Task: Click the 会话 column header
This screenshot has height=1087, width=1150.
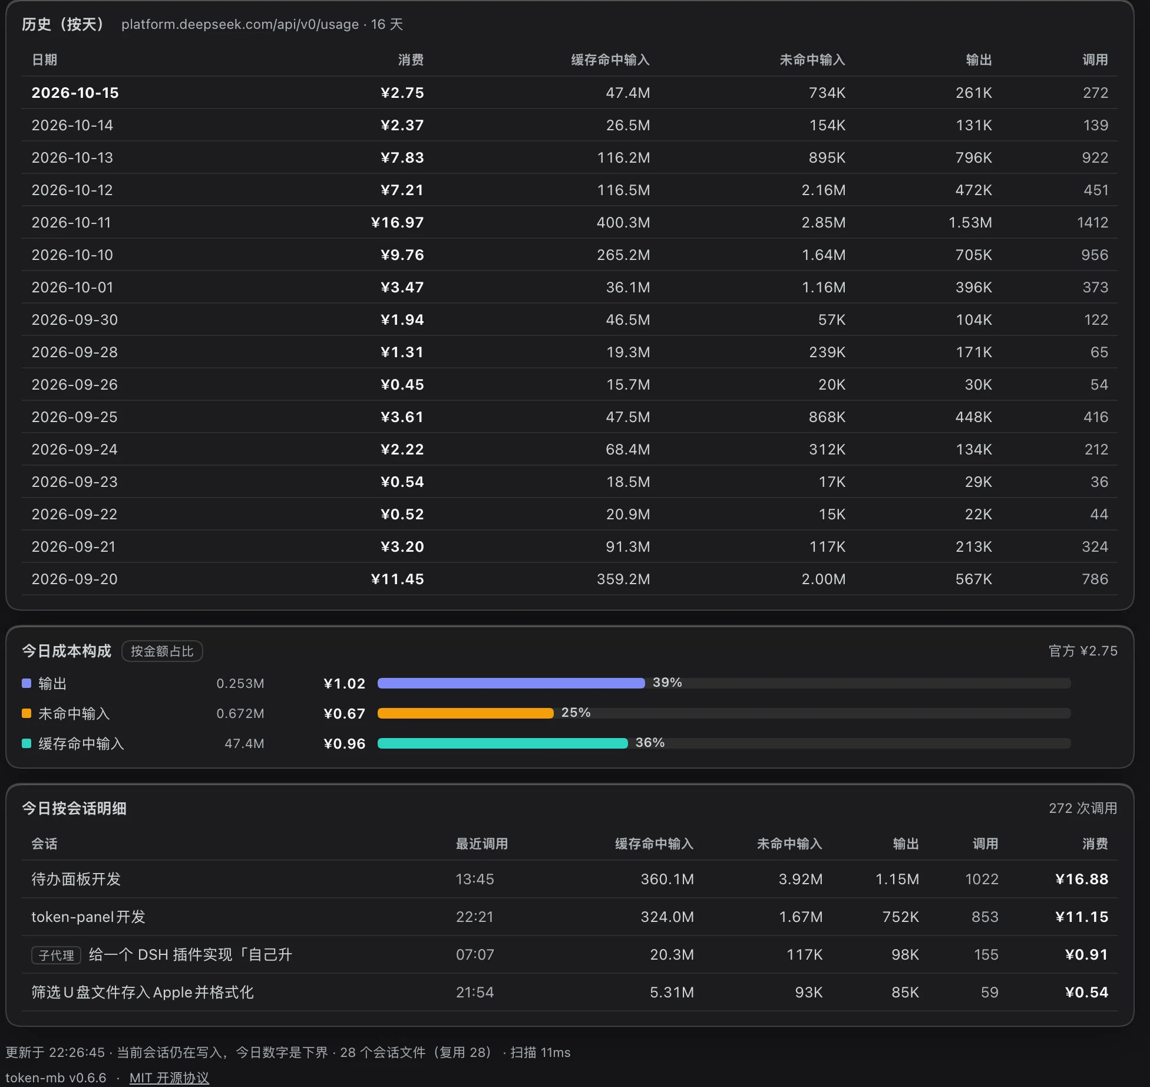Action: coord(44,844)
